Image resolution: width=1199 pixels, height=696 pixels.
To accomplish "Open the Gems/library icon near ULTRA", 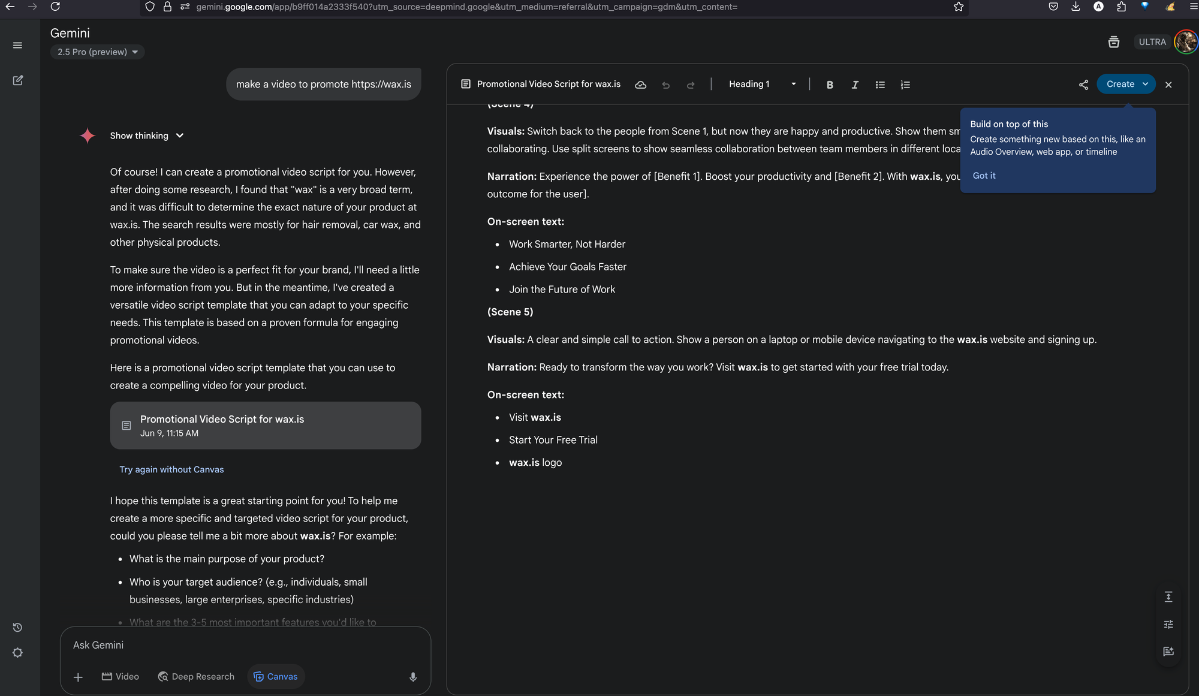I will point(1114,42).
